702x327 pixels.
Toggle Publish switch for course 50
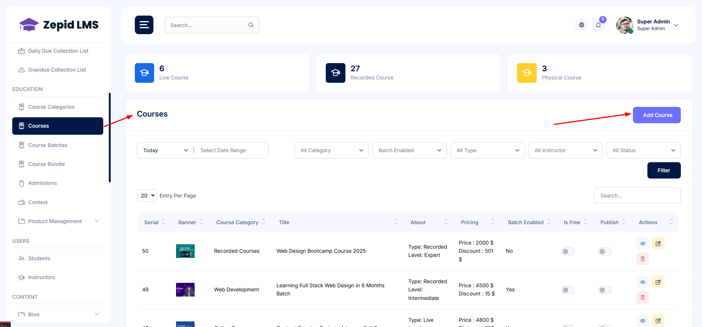click(605, 251)
